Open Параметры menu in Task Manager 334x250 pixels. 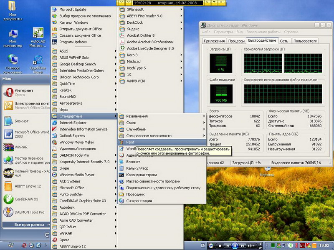tap(223, 32)
